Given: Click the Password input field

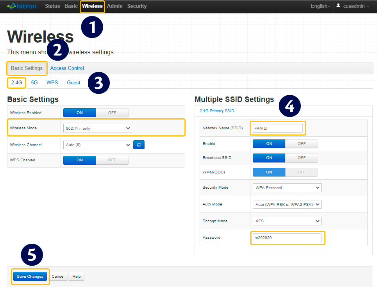Looking at the screenshot, I should (287, 237).
